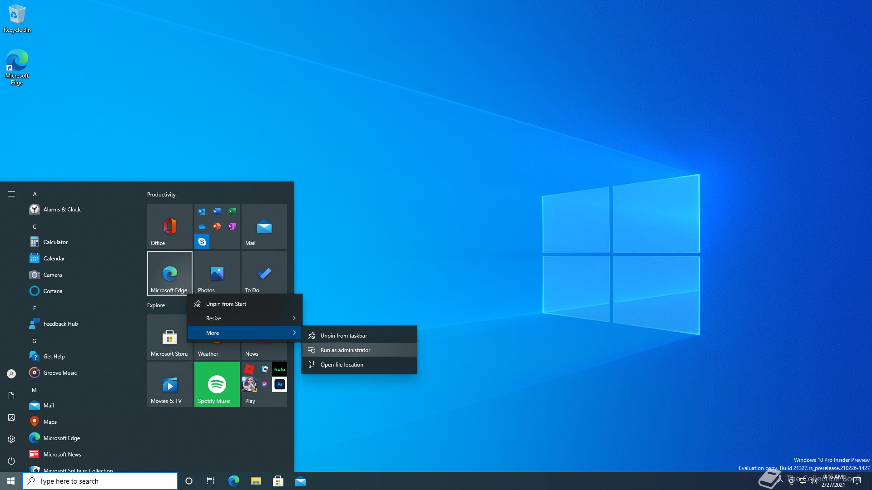Viewport: 872px width, 490px height.
Task: Open the Skype tile in Productivity
Action: point(202,242)
